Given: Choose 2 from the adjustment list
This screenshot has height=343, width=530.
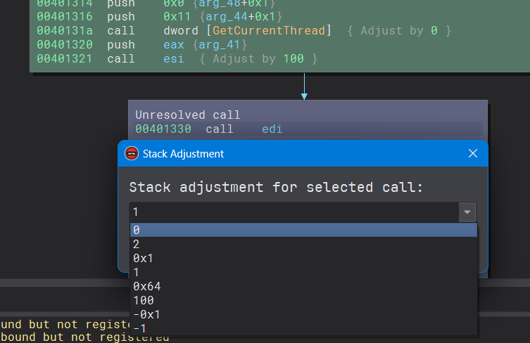Looking at the screenshot, I should (137, 244).
